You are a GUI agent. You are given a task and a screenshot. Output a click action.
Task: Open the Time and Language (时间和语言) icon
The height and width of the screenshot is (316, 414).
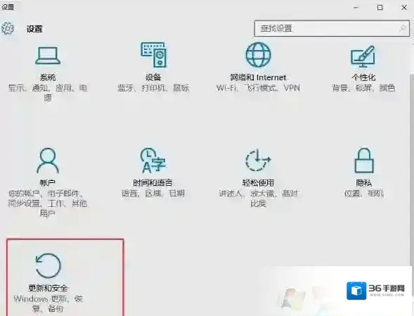click(x=153, y=160)
